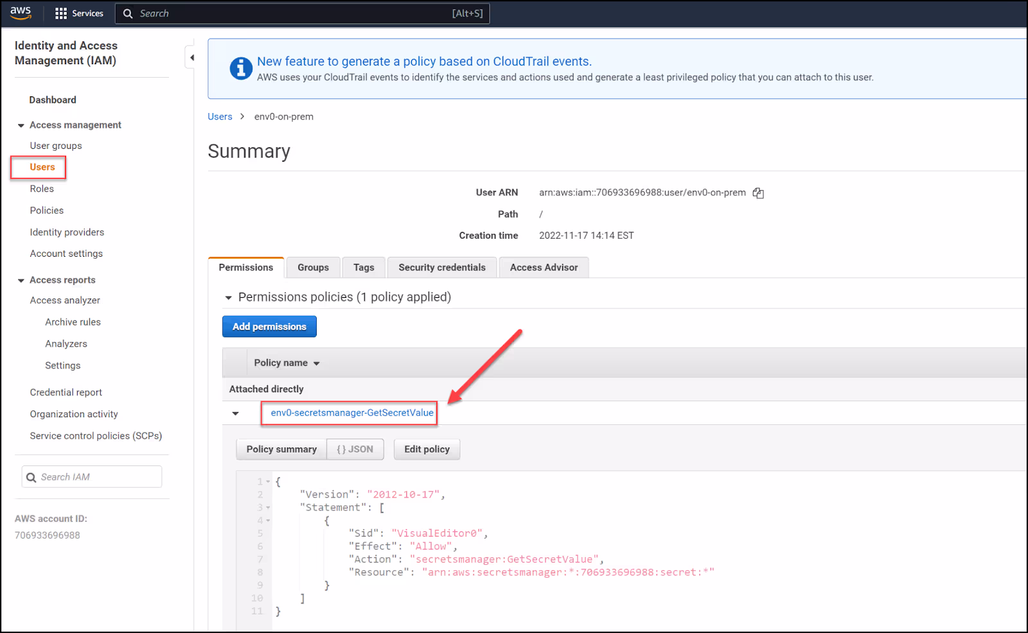Open Roles in the sidebar
The image size is (1028, 633).
[42, 189]
